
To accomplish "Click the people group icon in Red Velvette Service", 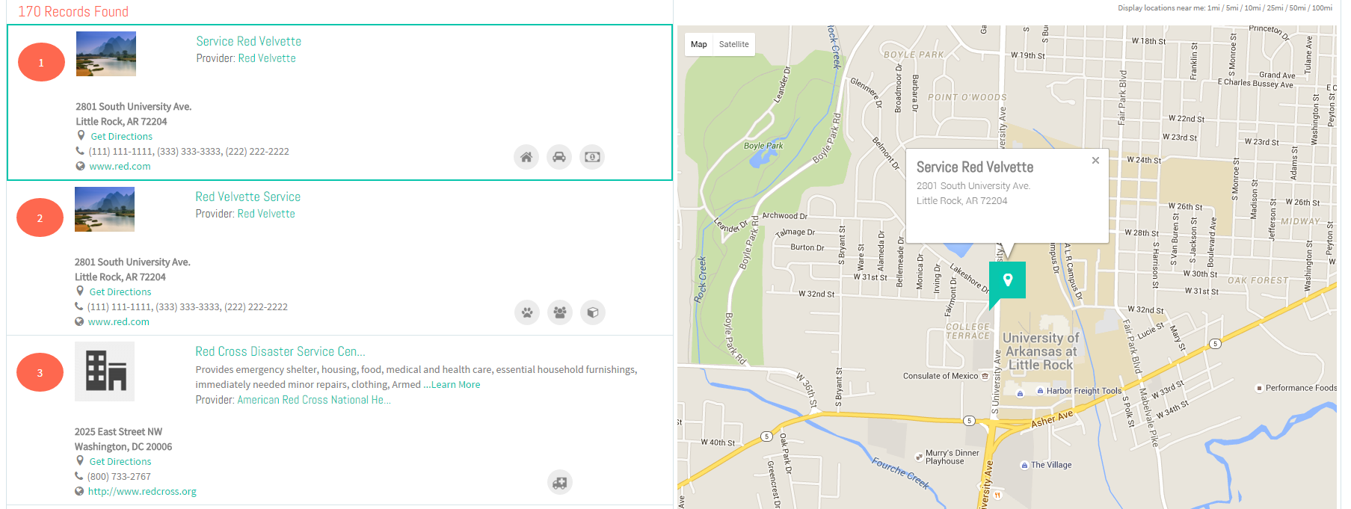I will point(560,312).
